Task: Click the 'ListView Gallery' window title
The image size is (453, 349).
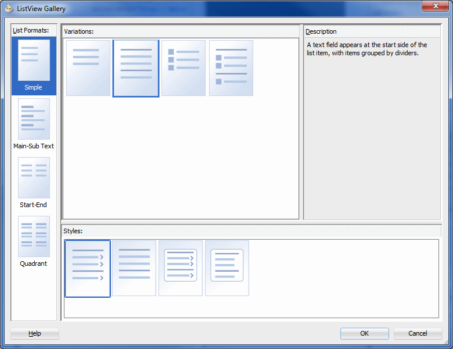Action: tap(41, 9)
